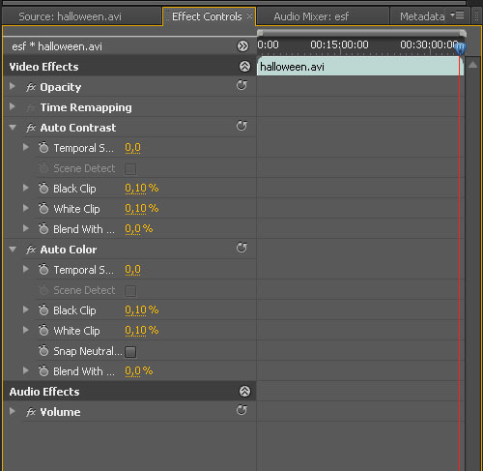
Task: Enable Snap Neutral Midtones checkbox
Action: pos(130,352)
